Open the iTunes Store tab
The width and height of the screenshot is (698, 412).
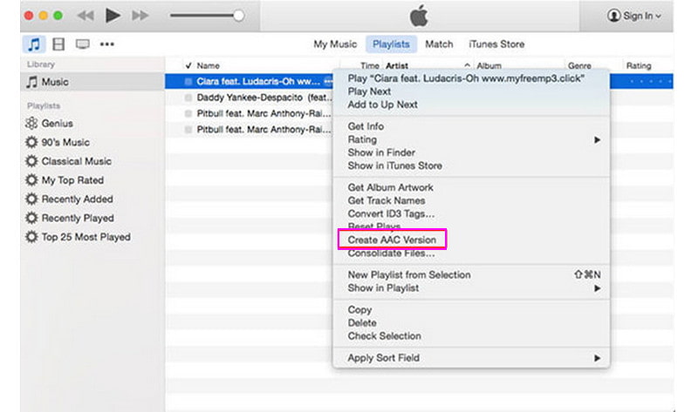(496, 44)
